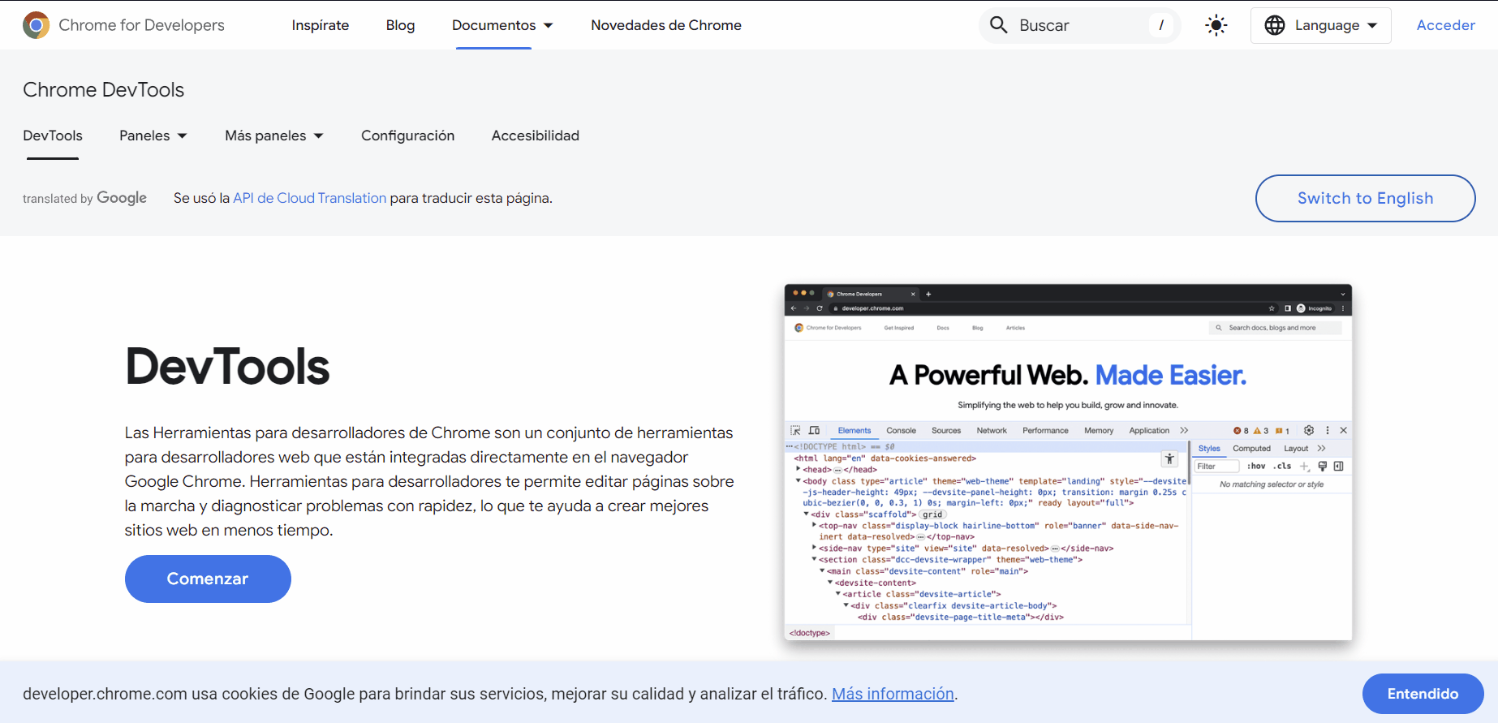This screenshot has width=1498, height=723.
Task: Open the Más información cookie link
Action: pyautogui.click(x=893, y=694)
